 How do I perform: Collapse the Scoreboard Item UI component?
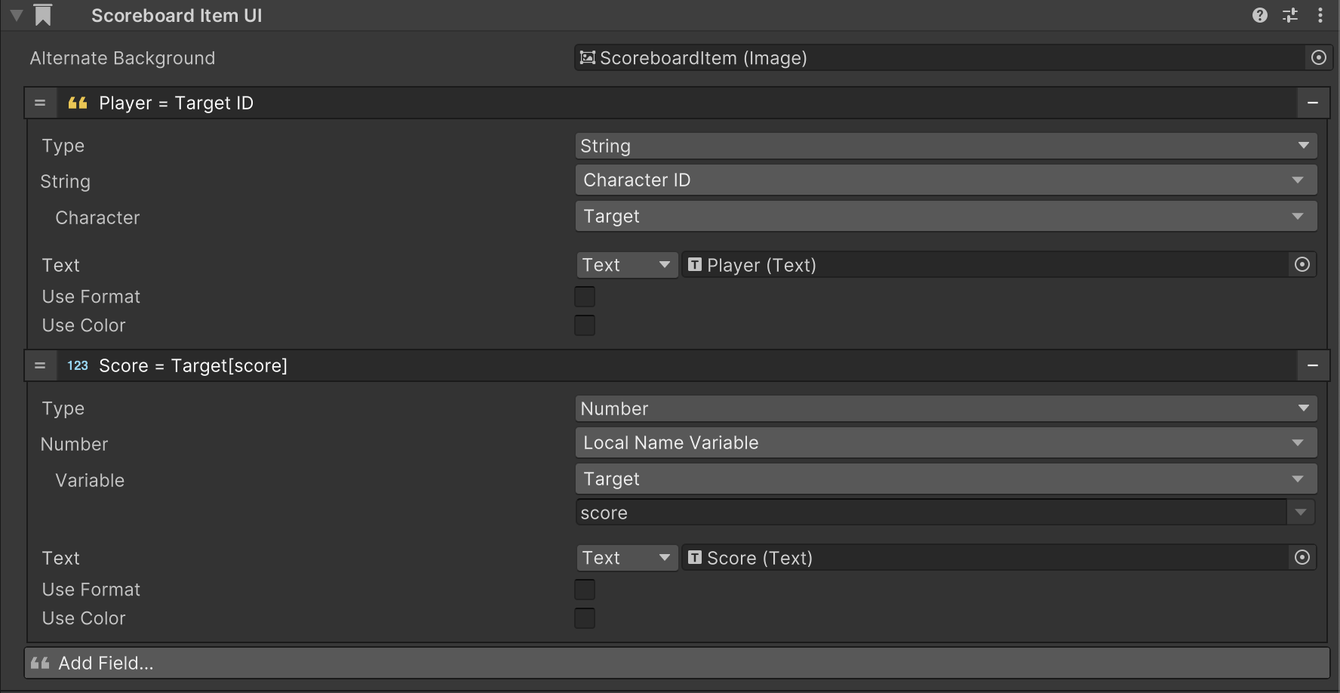17,15
